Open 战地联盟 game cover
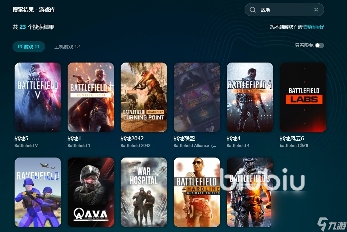The width and height of the screenshot is (347, 232). (x=197, y=97)
